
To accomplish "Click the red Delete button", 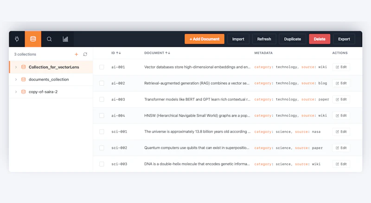I will coord(320,39).
